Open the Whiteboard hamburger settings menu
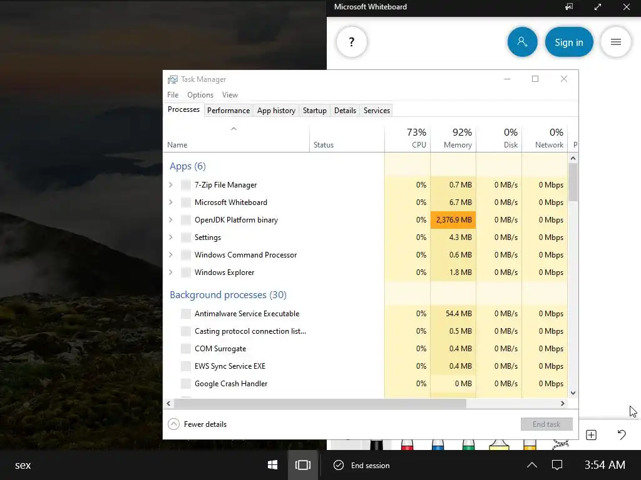 (616, 42)
